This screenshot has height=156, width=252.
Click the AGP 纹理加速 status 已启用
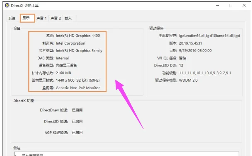click(77, 132)
